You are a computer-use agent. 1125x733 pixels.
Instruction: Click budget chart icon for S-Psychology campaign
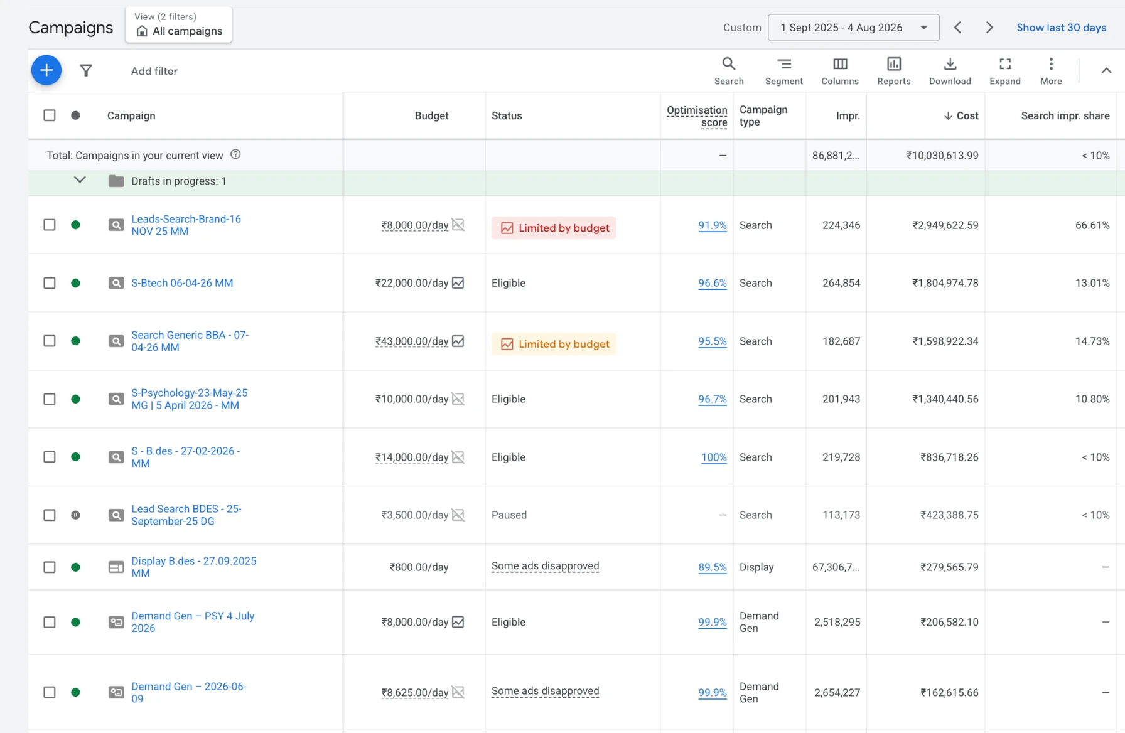click(x=458, y=399)
